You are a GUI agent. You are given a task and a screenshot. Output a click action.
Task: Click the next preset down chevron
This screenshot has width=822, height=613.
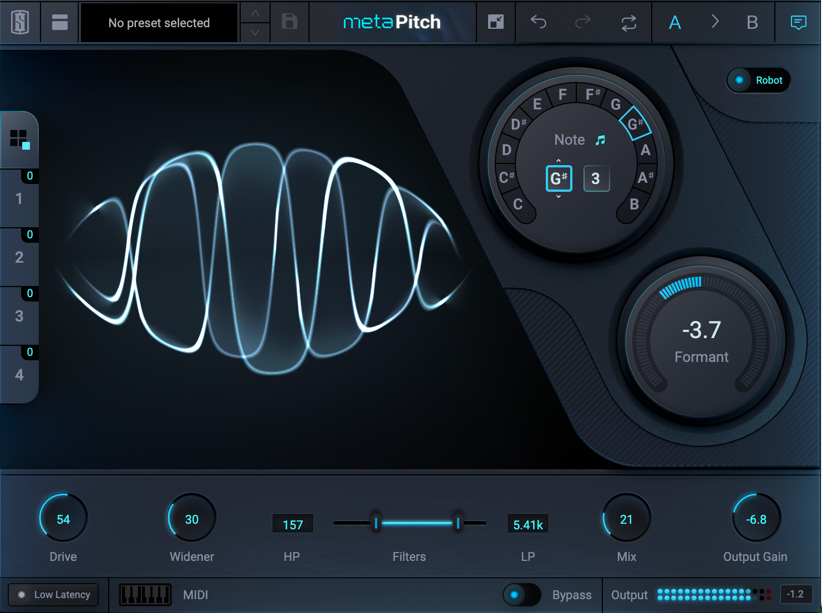[x=255, y=32]
